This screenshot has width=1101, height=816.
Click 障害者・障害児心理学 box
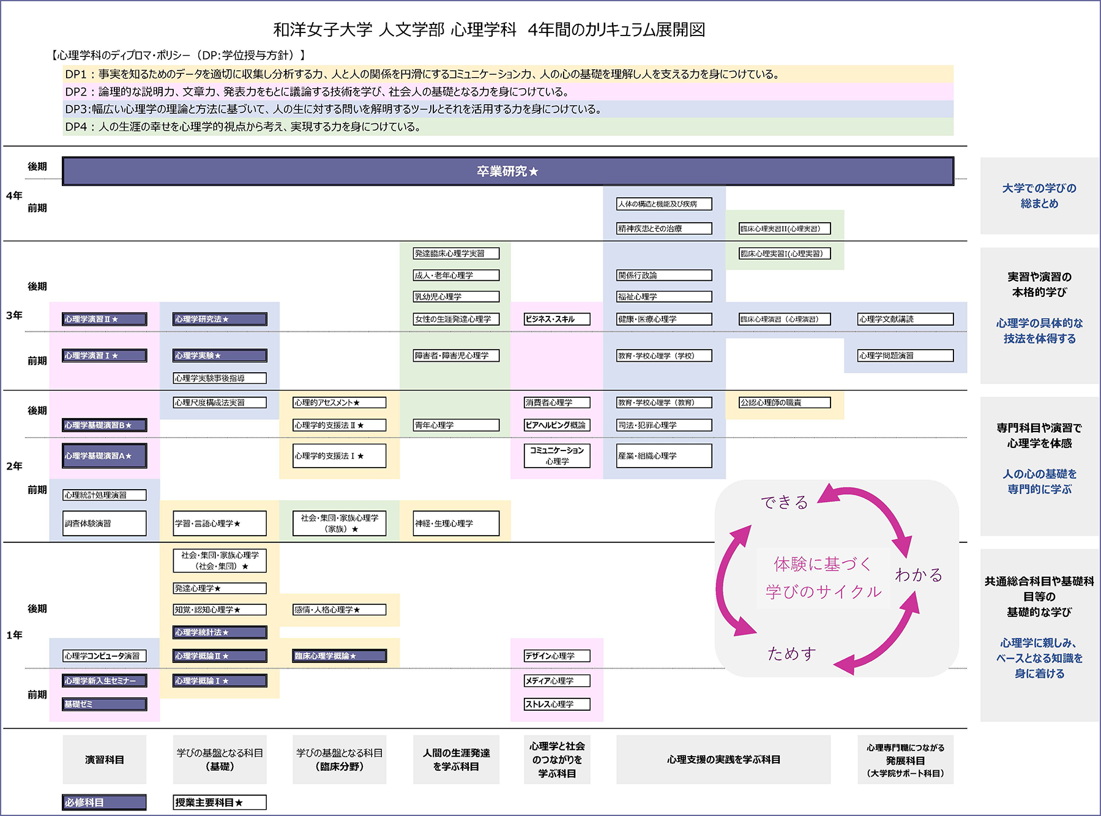click(x=456, y=356)
